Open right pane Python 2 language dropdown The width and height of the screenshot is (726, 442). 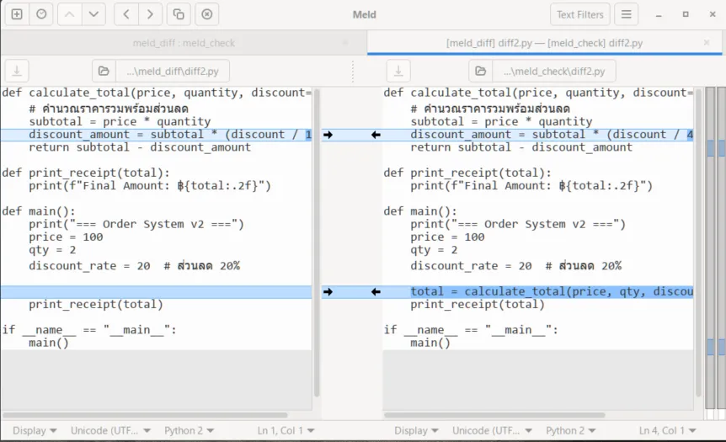[570, 430]
